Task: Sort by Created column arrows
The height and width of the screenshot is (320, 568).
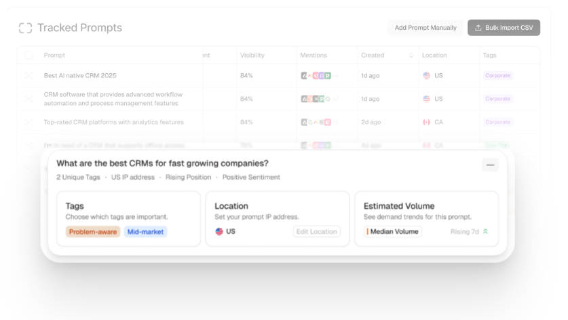Action: coord(411,55)
